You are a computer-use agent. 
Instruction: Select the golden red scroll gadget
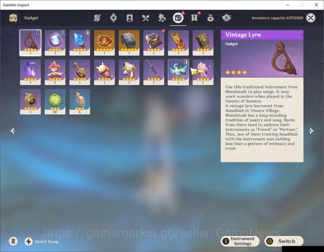[178, 43]
